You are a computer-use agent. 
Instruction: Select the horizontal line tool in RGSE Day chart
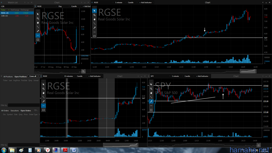38,35
